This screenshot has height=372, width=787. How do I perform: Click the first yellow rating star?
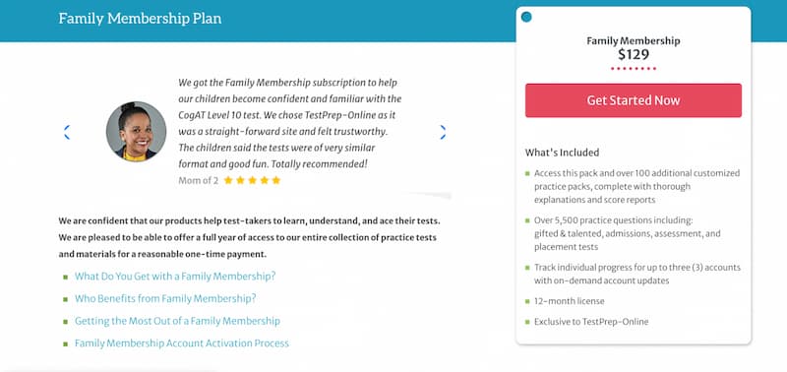click(228, 180)
